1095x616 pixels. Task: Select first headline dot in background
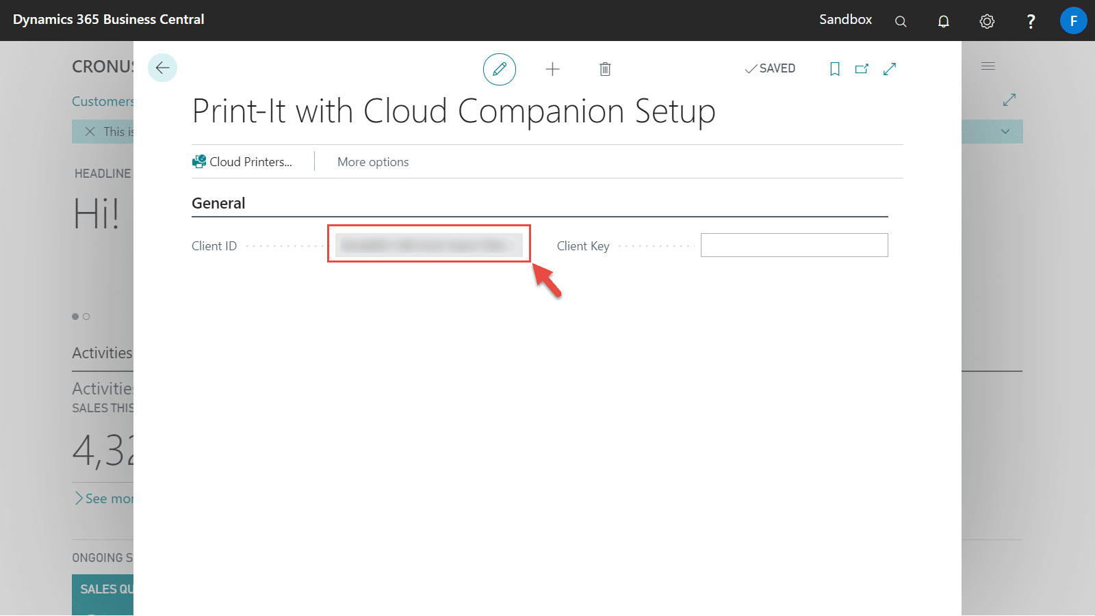click(75, 317)
